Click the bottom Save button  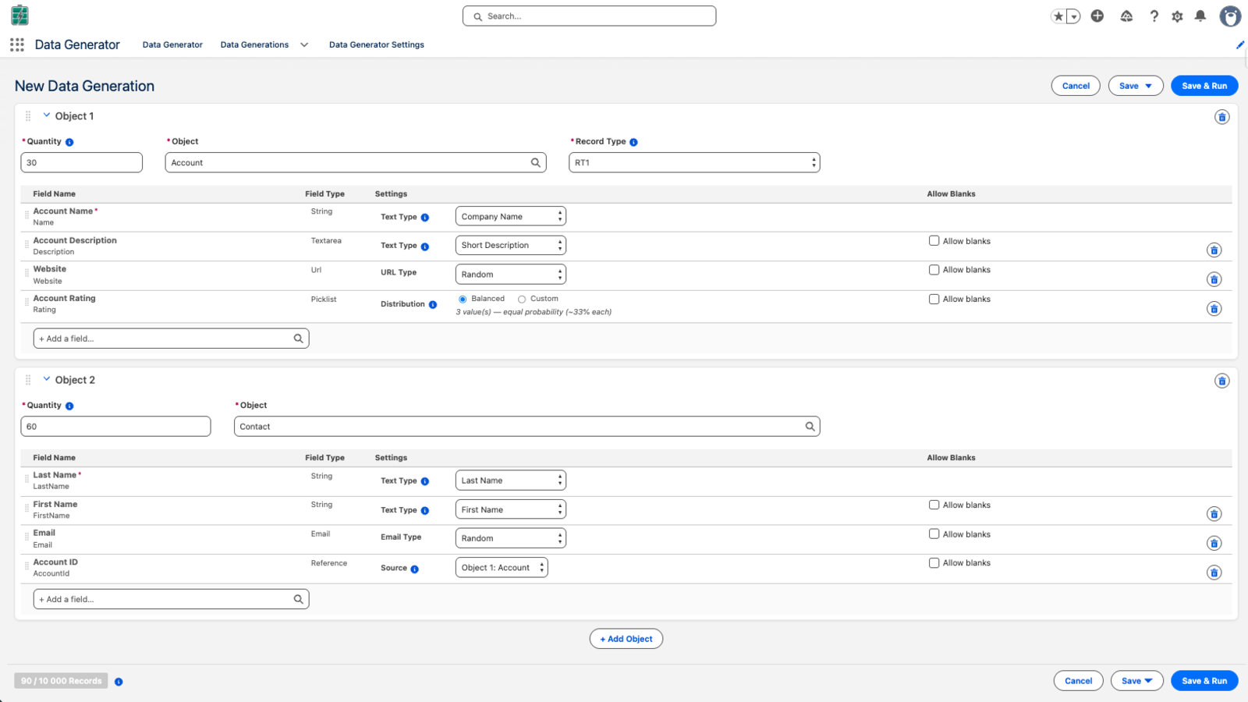(x=1137, y=681)
